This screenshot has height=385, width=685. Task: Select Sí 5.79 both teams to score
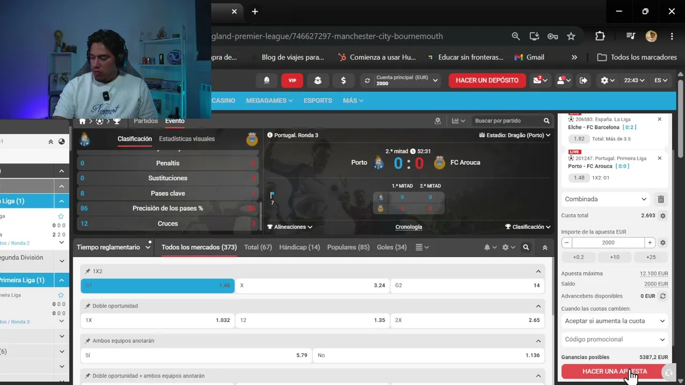[196, 355]
